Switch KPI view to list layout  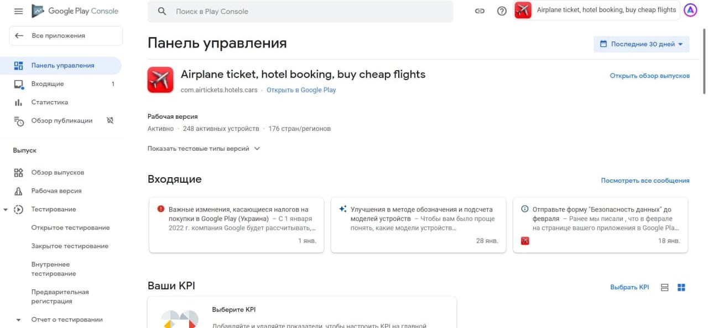pos(665,288)
